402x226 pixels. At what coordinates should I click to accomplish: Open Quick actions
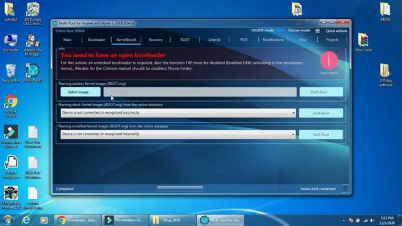(336, 31)
